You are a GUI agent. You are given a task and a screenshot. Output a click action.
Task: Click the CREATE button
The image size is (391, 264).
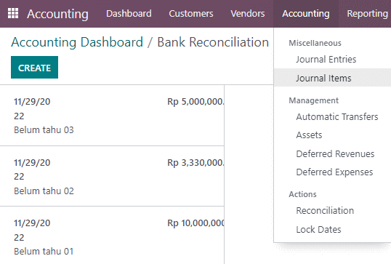(34, 68)
